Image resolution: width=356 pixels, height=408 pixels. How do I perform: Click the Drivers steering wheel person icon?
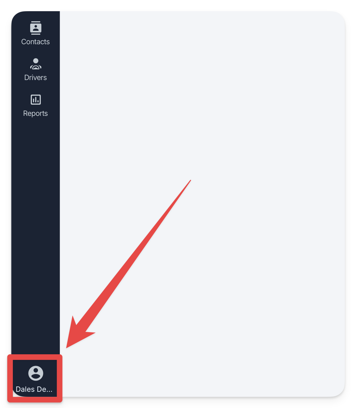35,64
